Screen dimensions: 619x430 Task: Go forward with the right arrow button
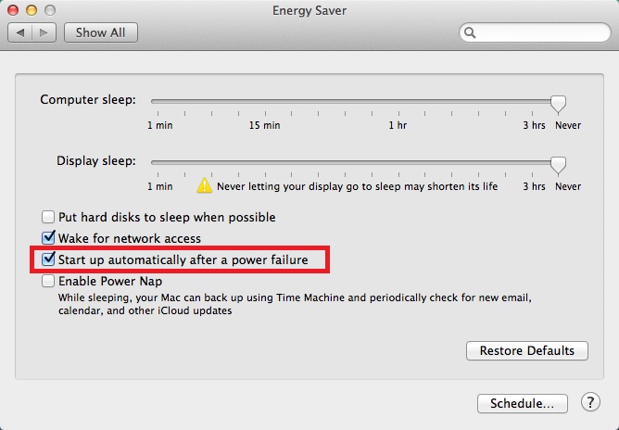click(44, 32)
